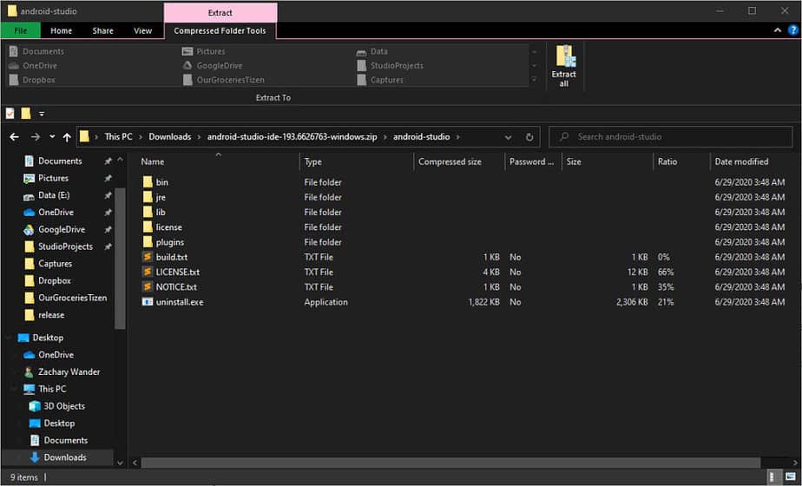Image resolution: width=802 pixels, height=486 pixels.
Task: Open the File menu
Action: pyautogui.click(x=20, y=30)
